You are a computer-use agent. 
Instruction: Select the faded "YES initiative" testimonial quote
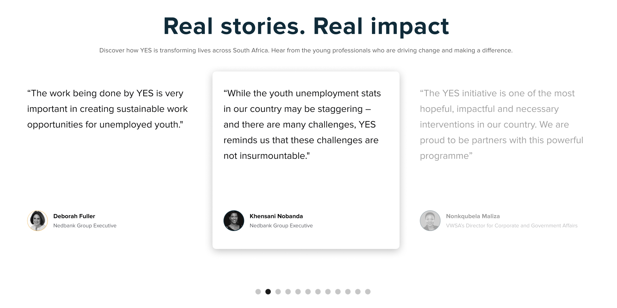(x=501, y=124)
